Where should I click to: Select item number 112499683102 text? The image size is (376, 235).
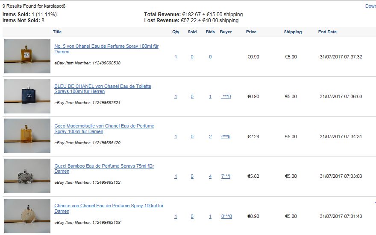pyautogui.click(x=106, y=183)
